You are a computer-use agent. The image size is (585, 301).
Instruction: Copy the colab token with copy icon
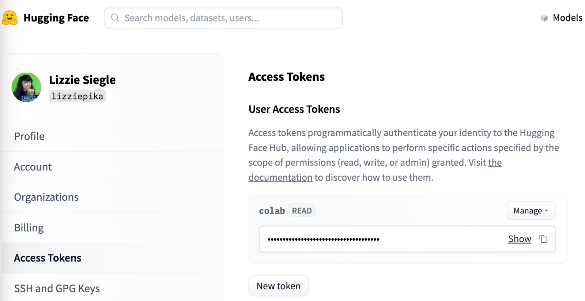click(x=543, y=239)
